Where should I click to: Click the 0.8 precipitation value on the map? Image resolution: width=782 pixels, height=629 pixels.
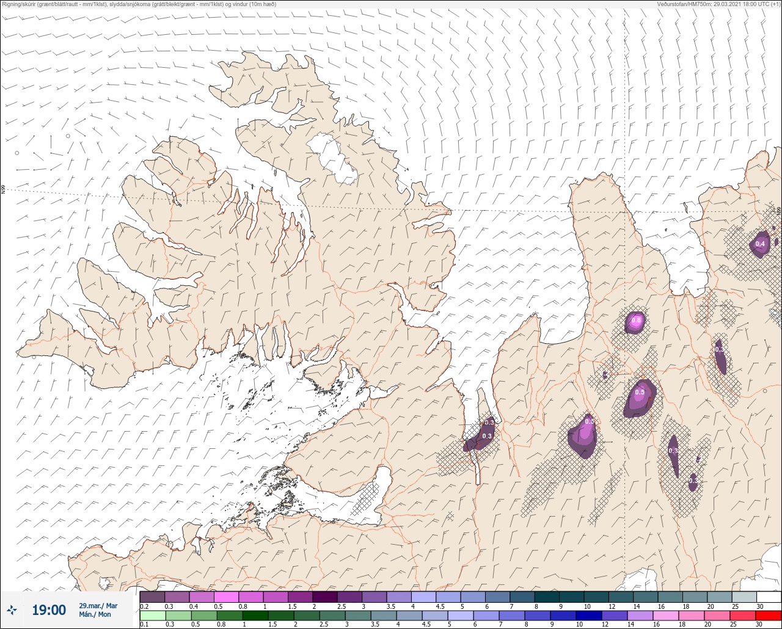(x=636, y=321)
